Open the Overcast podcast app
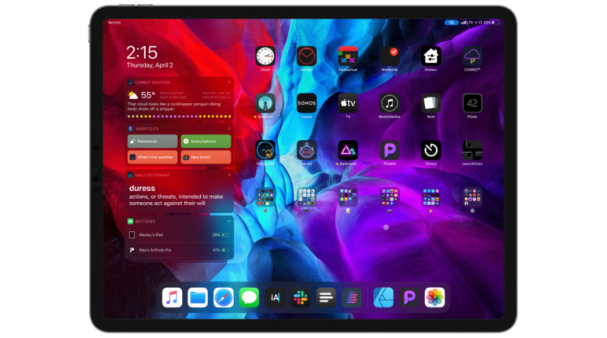 (x=265, y=103)
